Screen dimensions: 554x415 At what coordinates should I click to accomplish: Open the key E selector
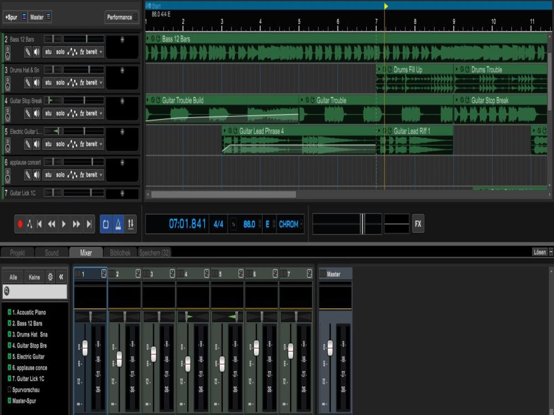270,224
